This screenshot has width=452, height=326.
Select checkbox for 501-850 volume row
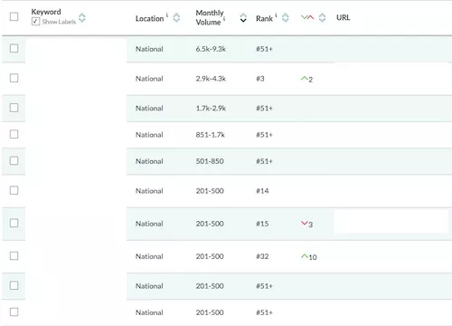(x=14, y=160)
